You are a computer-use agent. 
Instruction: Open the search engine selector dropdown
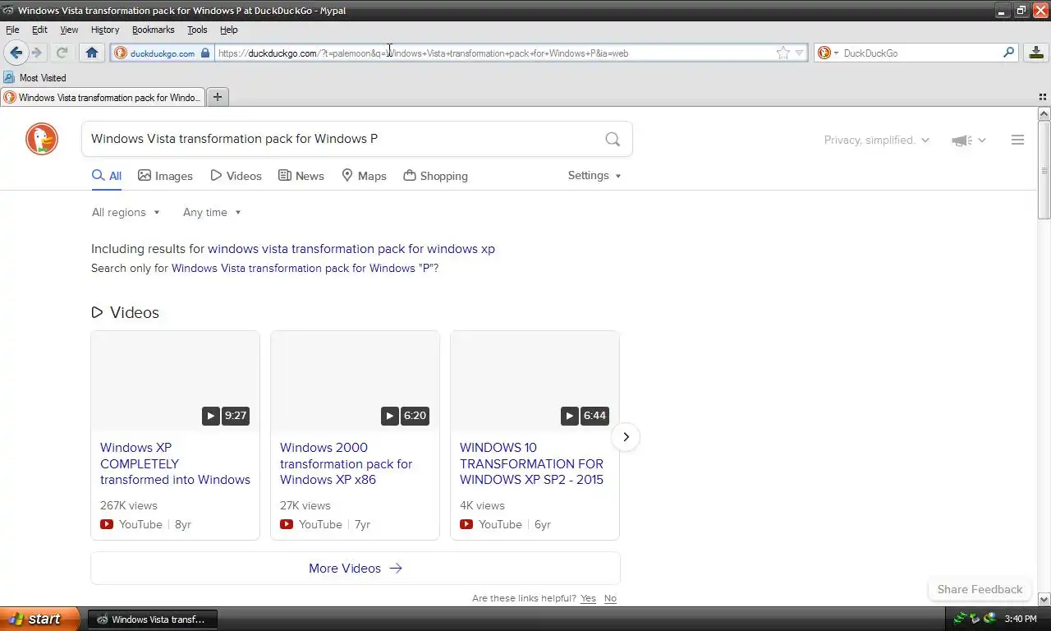828,53
